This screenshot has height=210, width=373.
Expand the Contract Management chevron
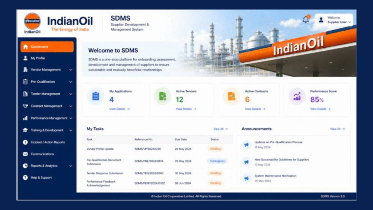point(71,106)
